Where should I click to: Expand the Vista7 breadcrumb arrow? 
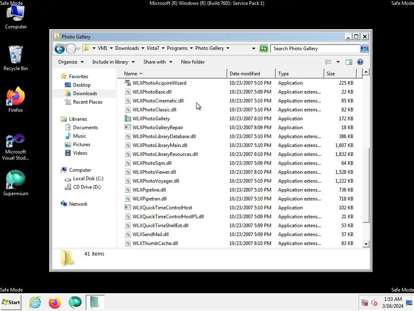(163, 48)
